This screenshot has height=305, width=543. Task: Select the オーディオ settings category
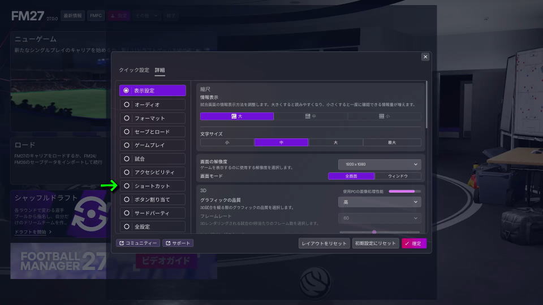point(152,104)
